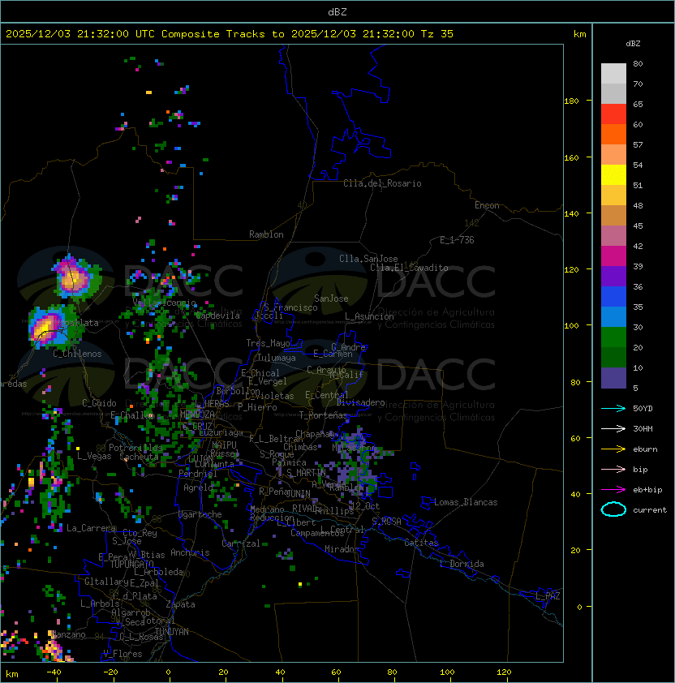Click the white 30HM track arrow
The image size is (675, 683).
(613, 428)
